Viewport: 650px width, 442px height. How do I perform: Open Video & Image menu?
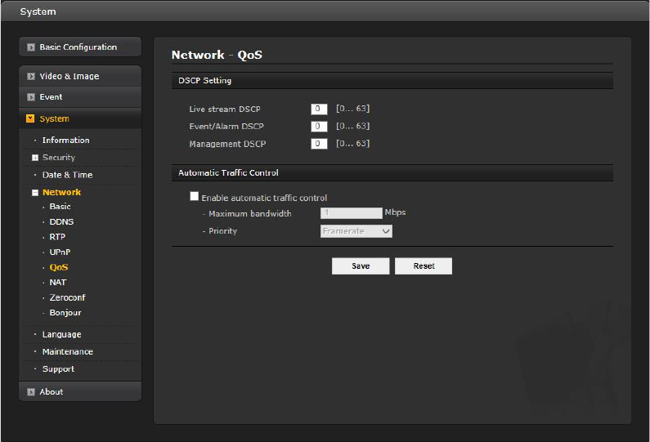click(x=80, y=76)
